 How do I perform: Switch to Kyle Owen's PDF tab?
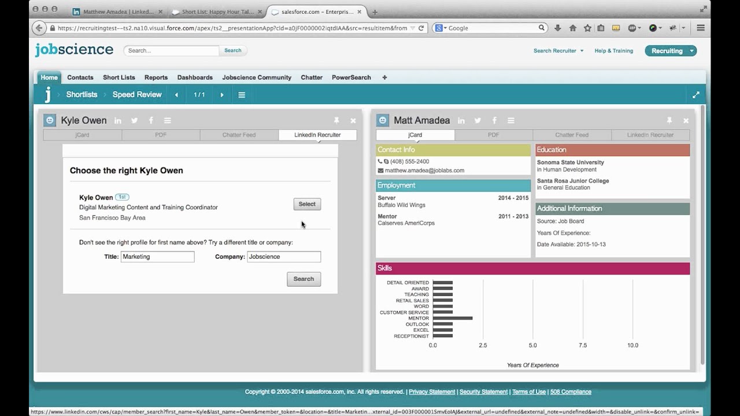[x=161, y=135]
